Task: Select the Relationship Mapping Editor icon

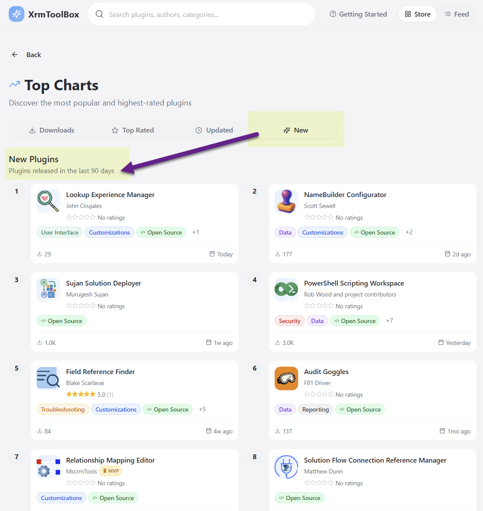Action: (48, 467)
